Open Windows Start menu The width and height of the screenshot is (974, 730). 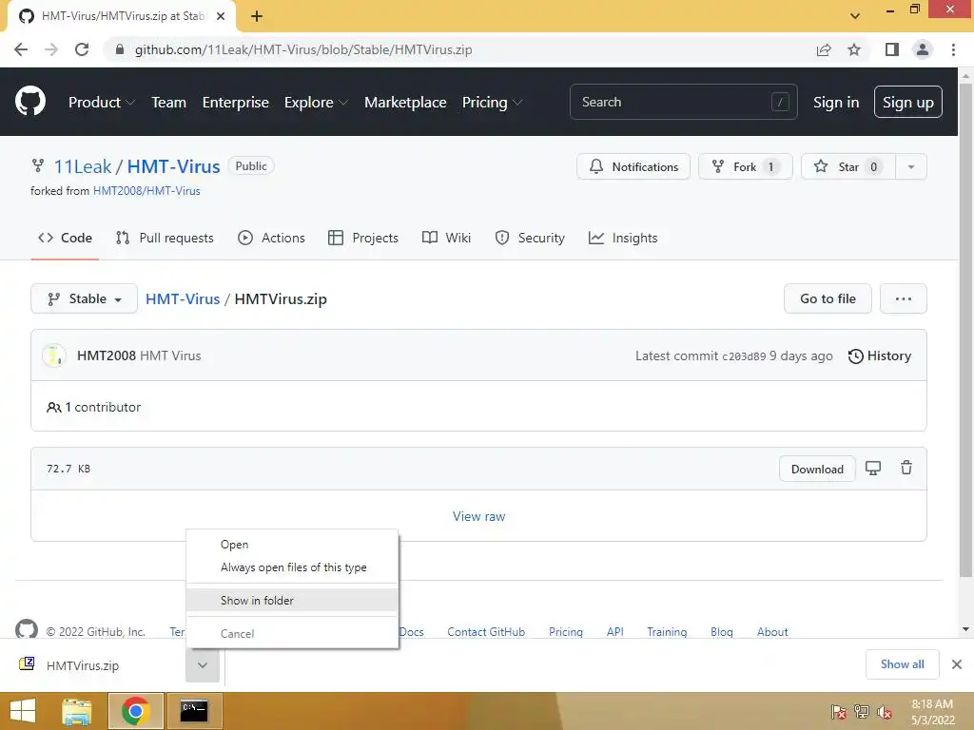click(23, 711)
